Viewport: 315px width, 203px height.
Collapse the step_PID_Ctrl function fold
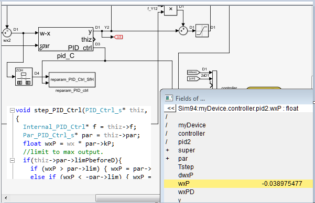[x=12, y=110]
